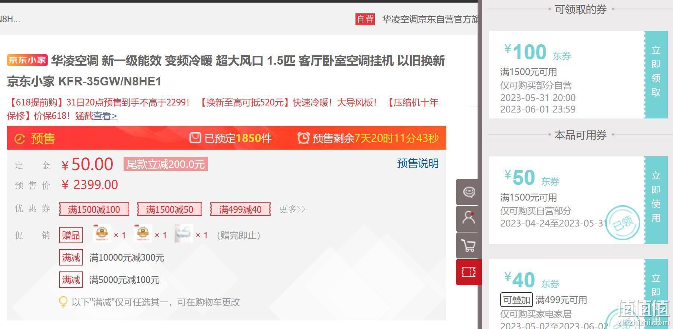Click the 满10000元减300元 promotion text
673x329 pixels.
coord(127,258)
